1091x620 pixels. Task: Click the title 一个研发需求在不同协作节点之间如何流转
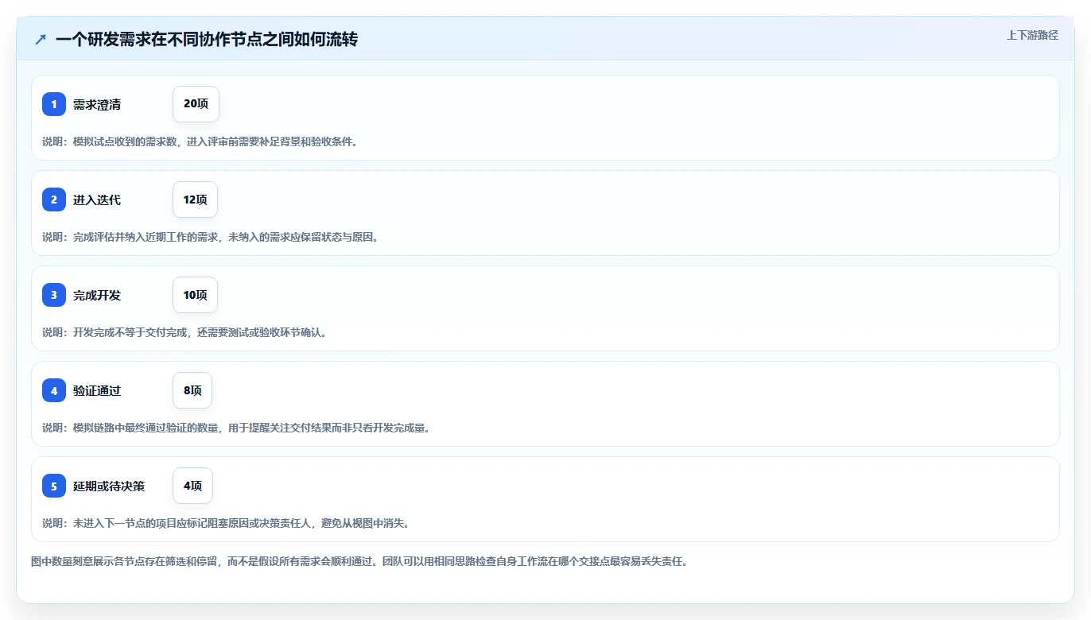(x=207, y=39)
